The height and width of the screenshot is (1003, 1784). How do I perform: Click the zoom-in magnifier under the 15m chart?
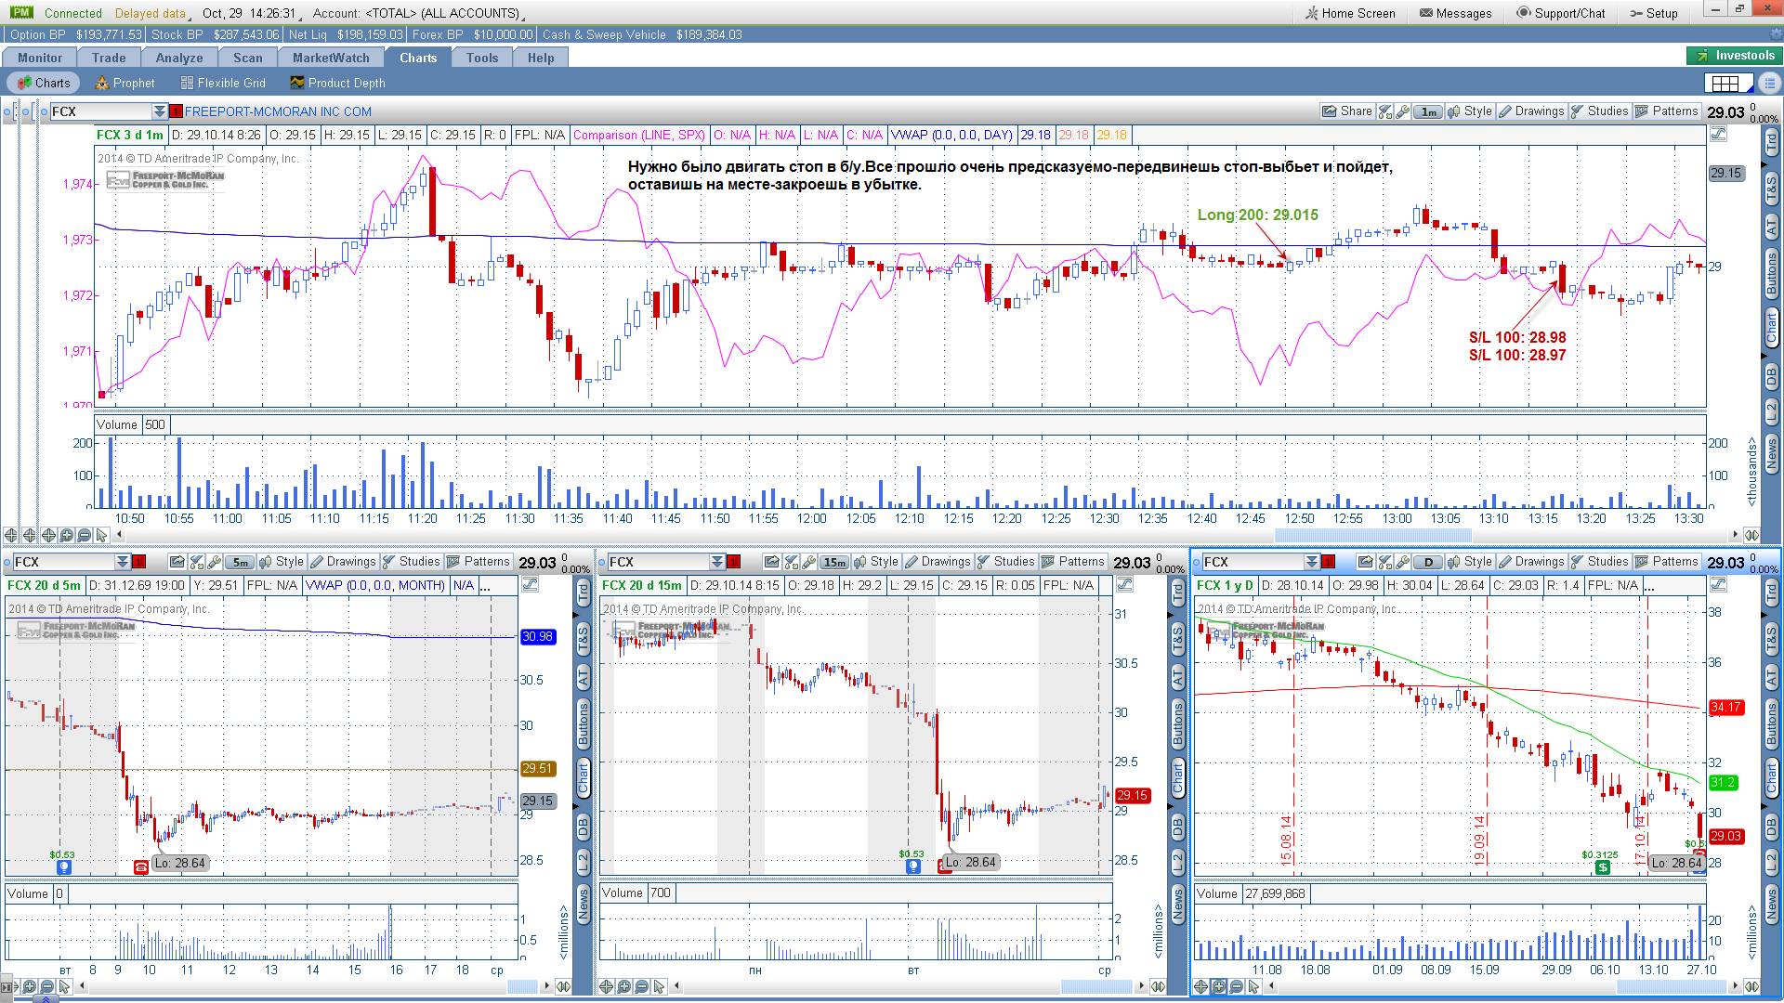pyautogui.click(x=624, y=986)
